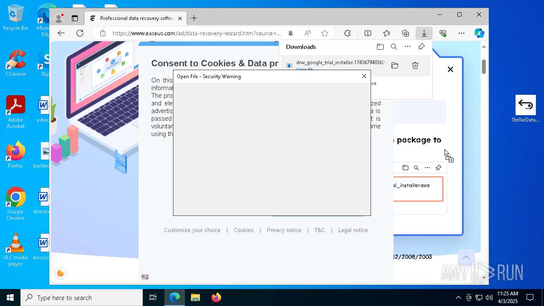Open the Action Center notifications icon

click(530, 297)
